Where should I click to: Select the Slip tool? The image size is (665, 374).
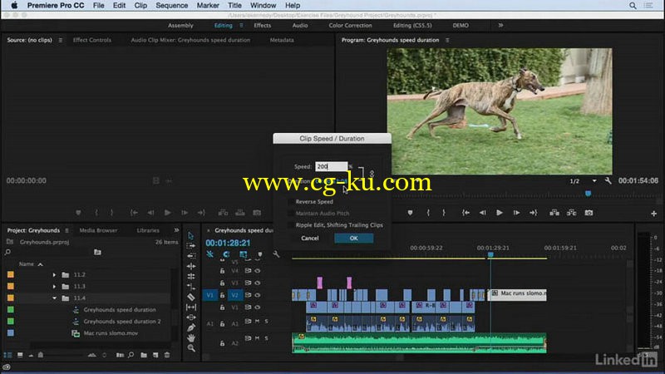click(x=191, y=307)
